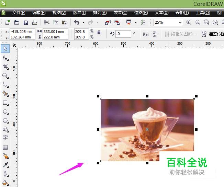Open the 编辑(E) menu

tap(39, 13)
